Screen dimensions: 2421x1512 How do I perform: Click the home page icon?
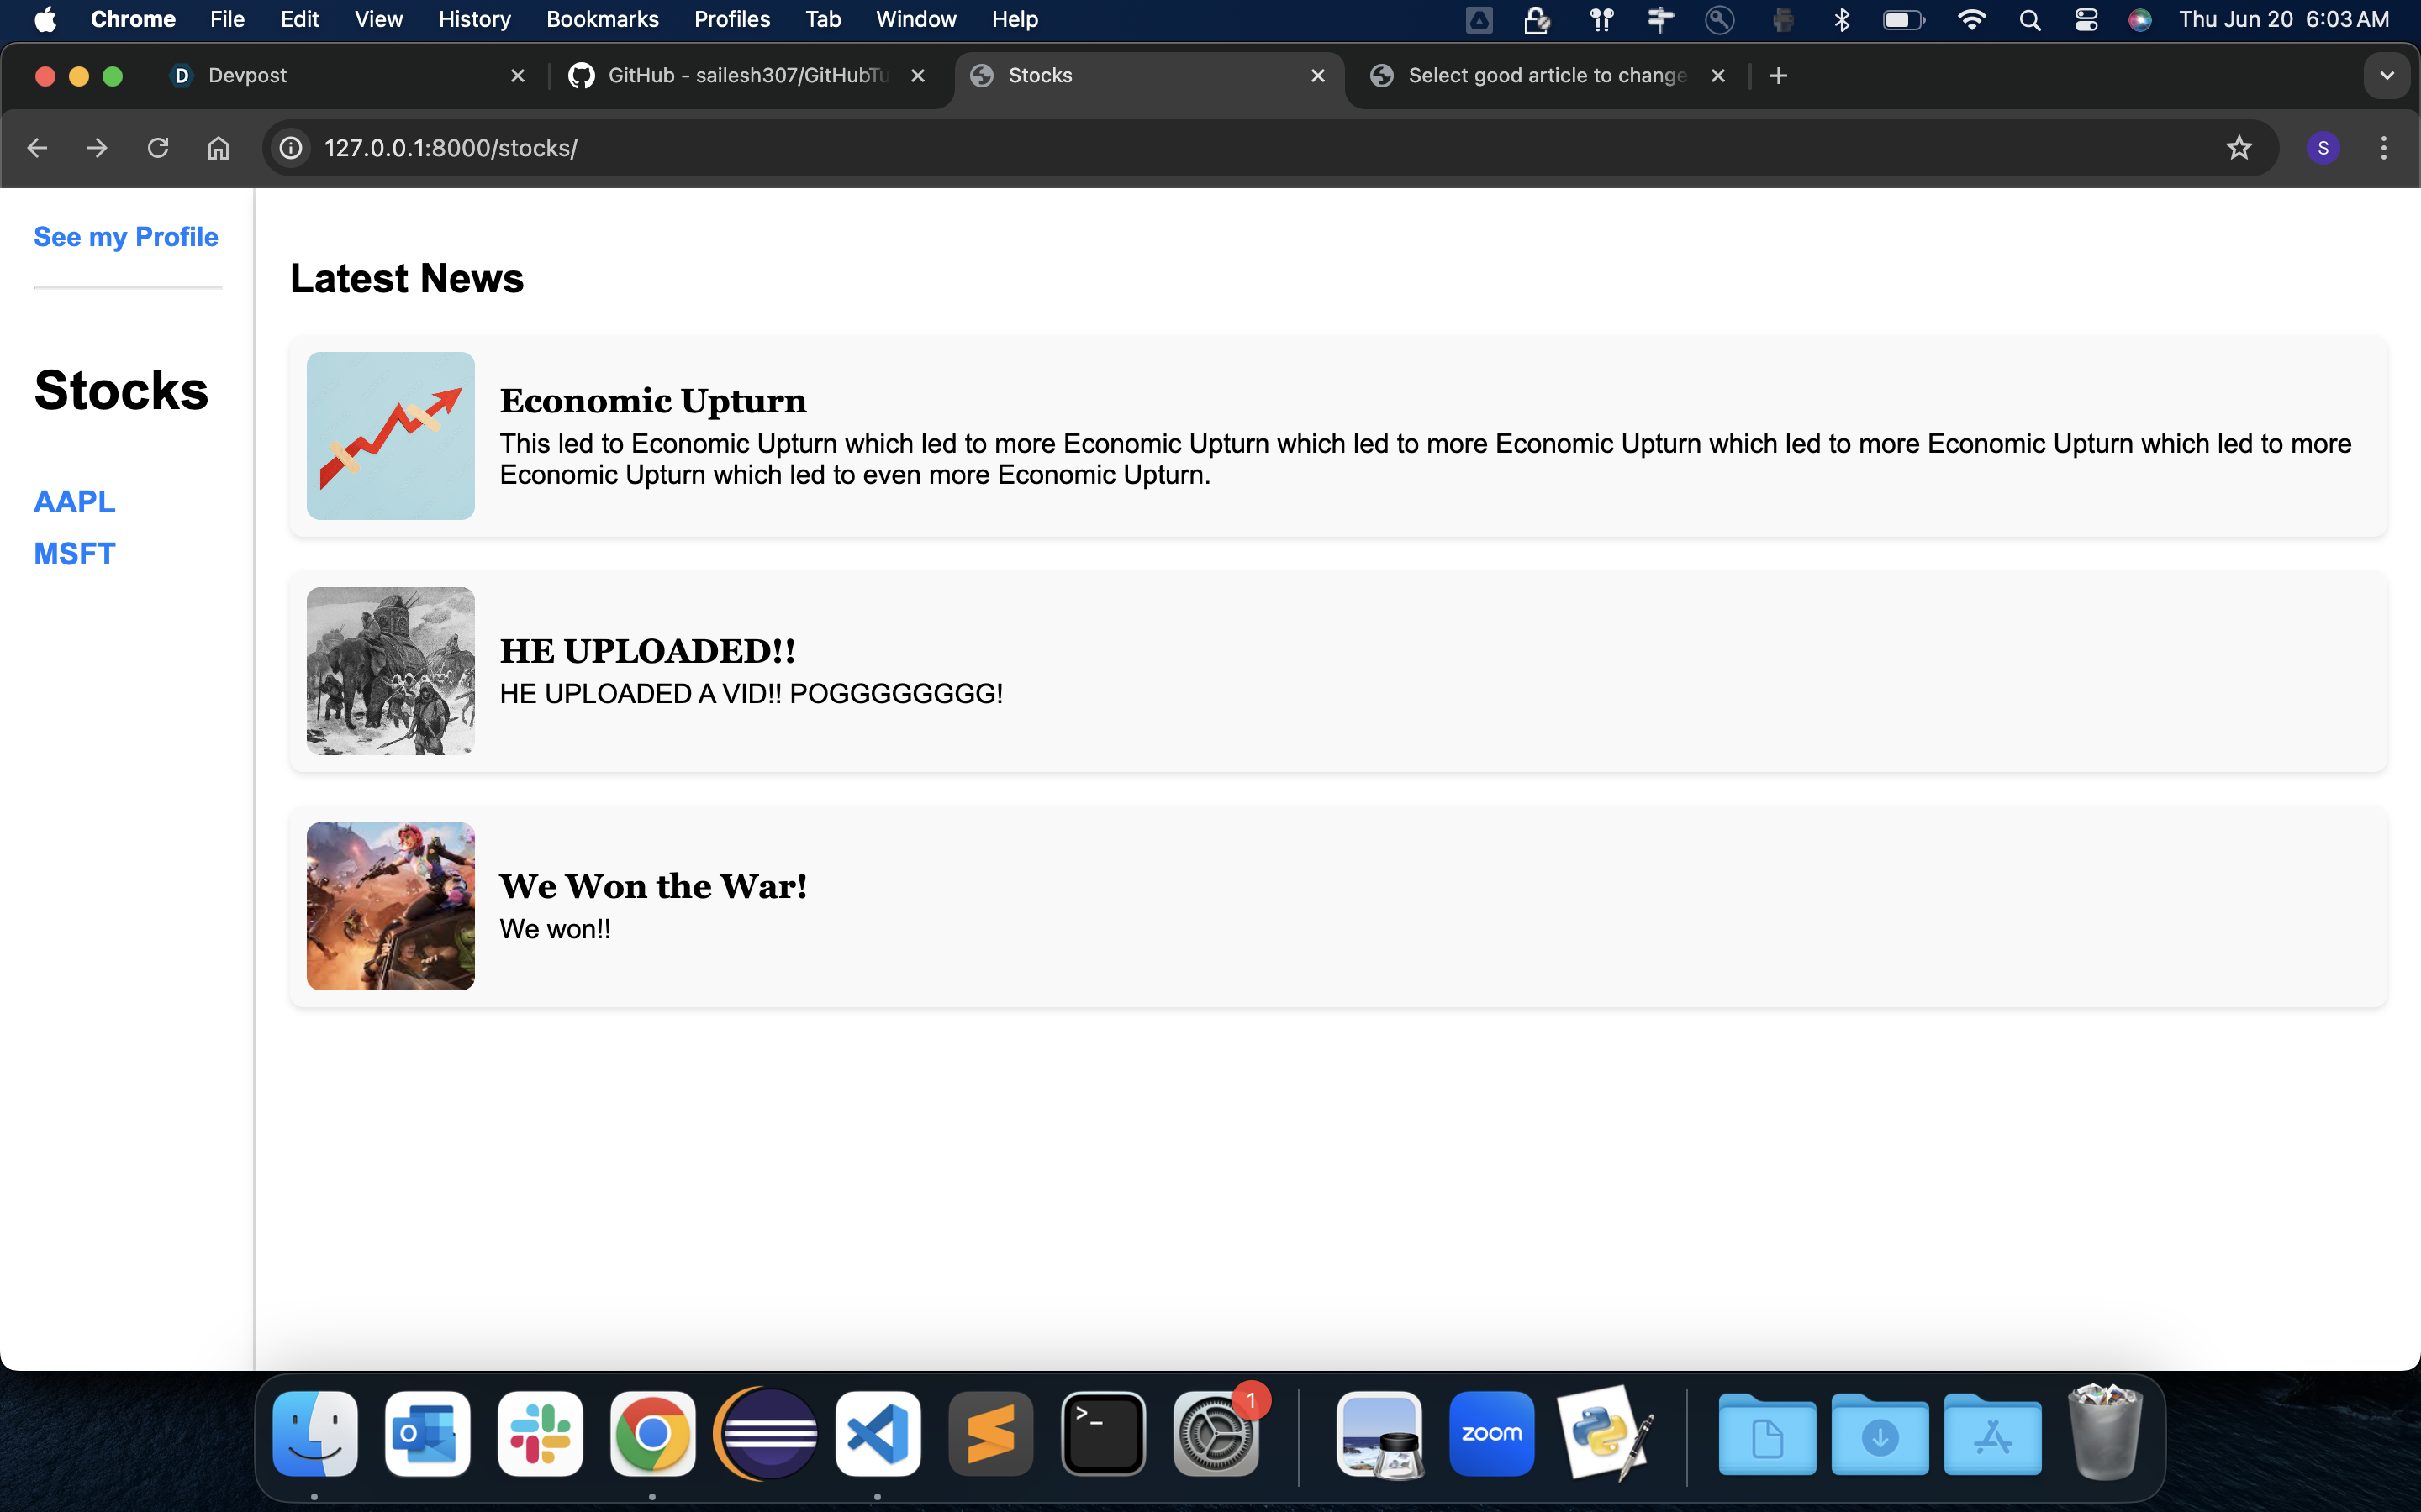[218, 148]
